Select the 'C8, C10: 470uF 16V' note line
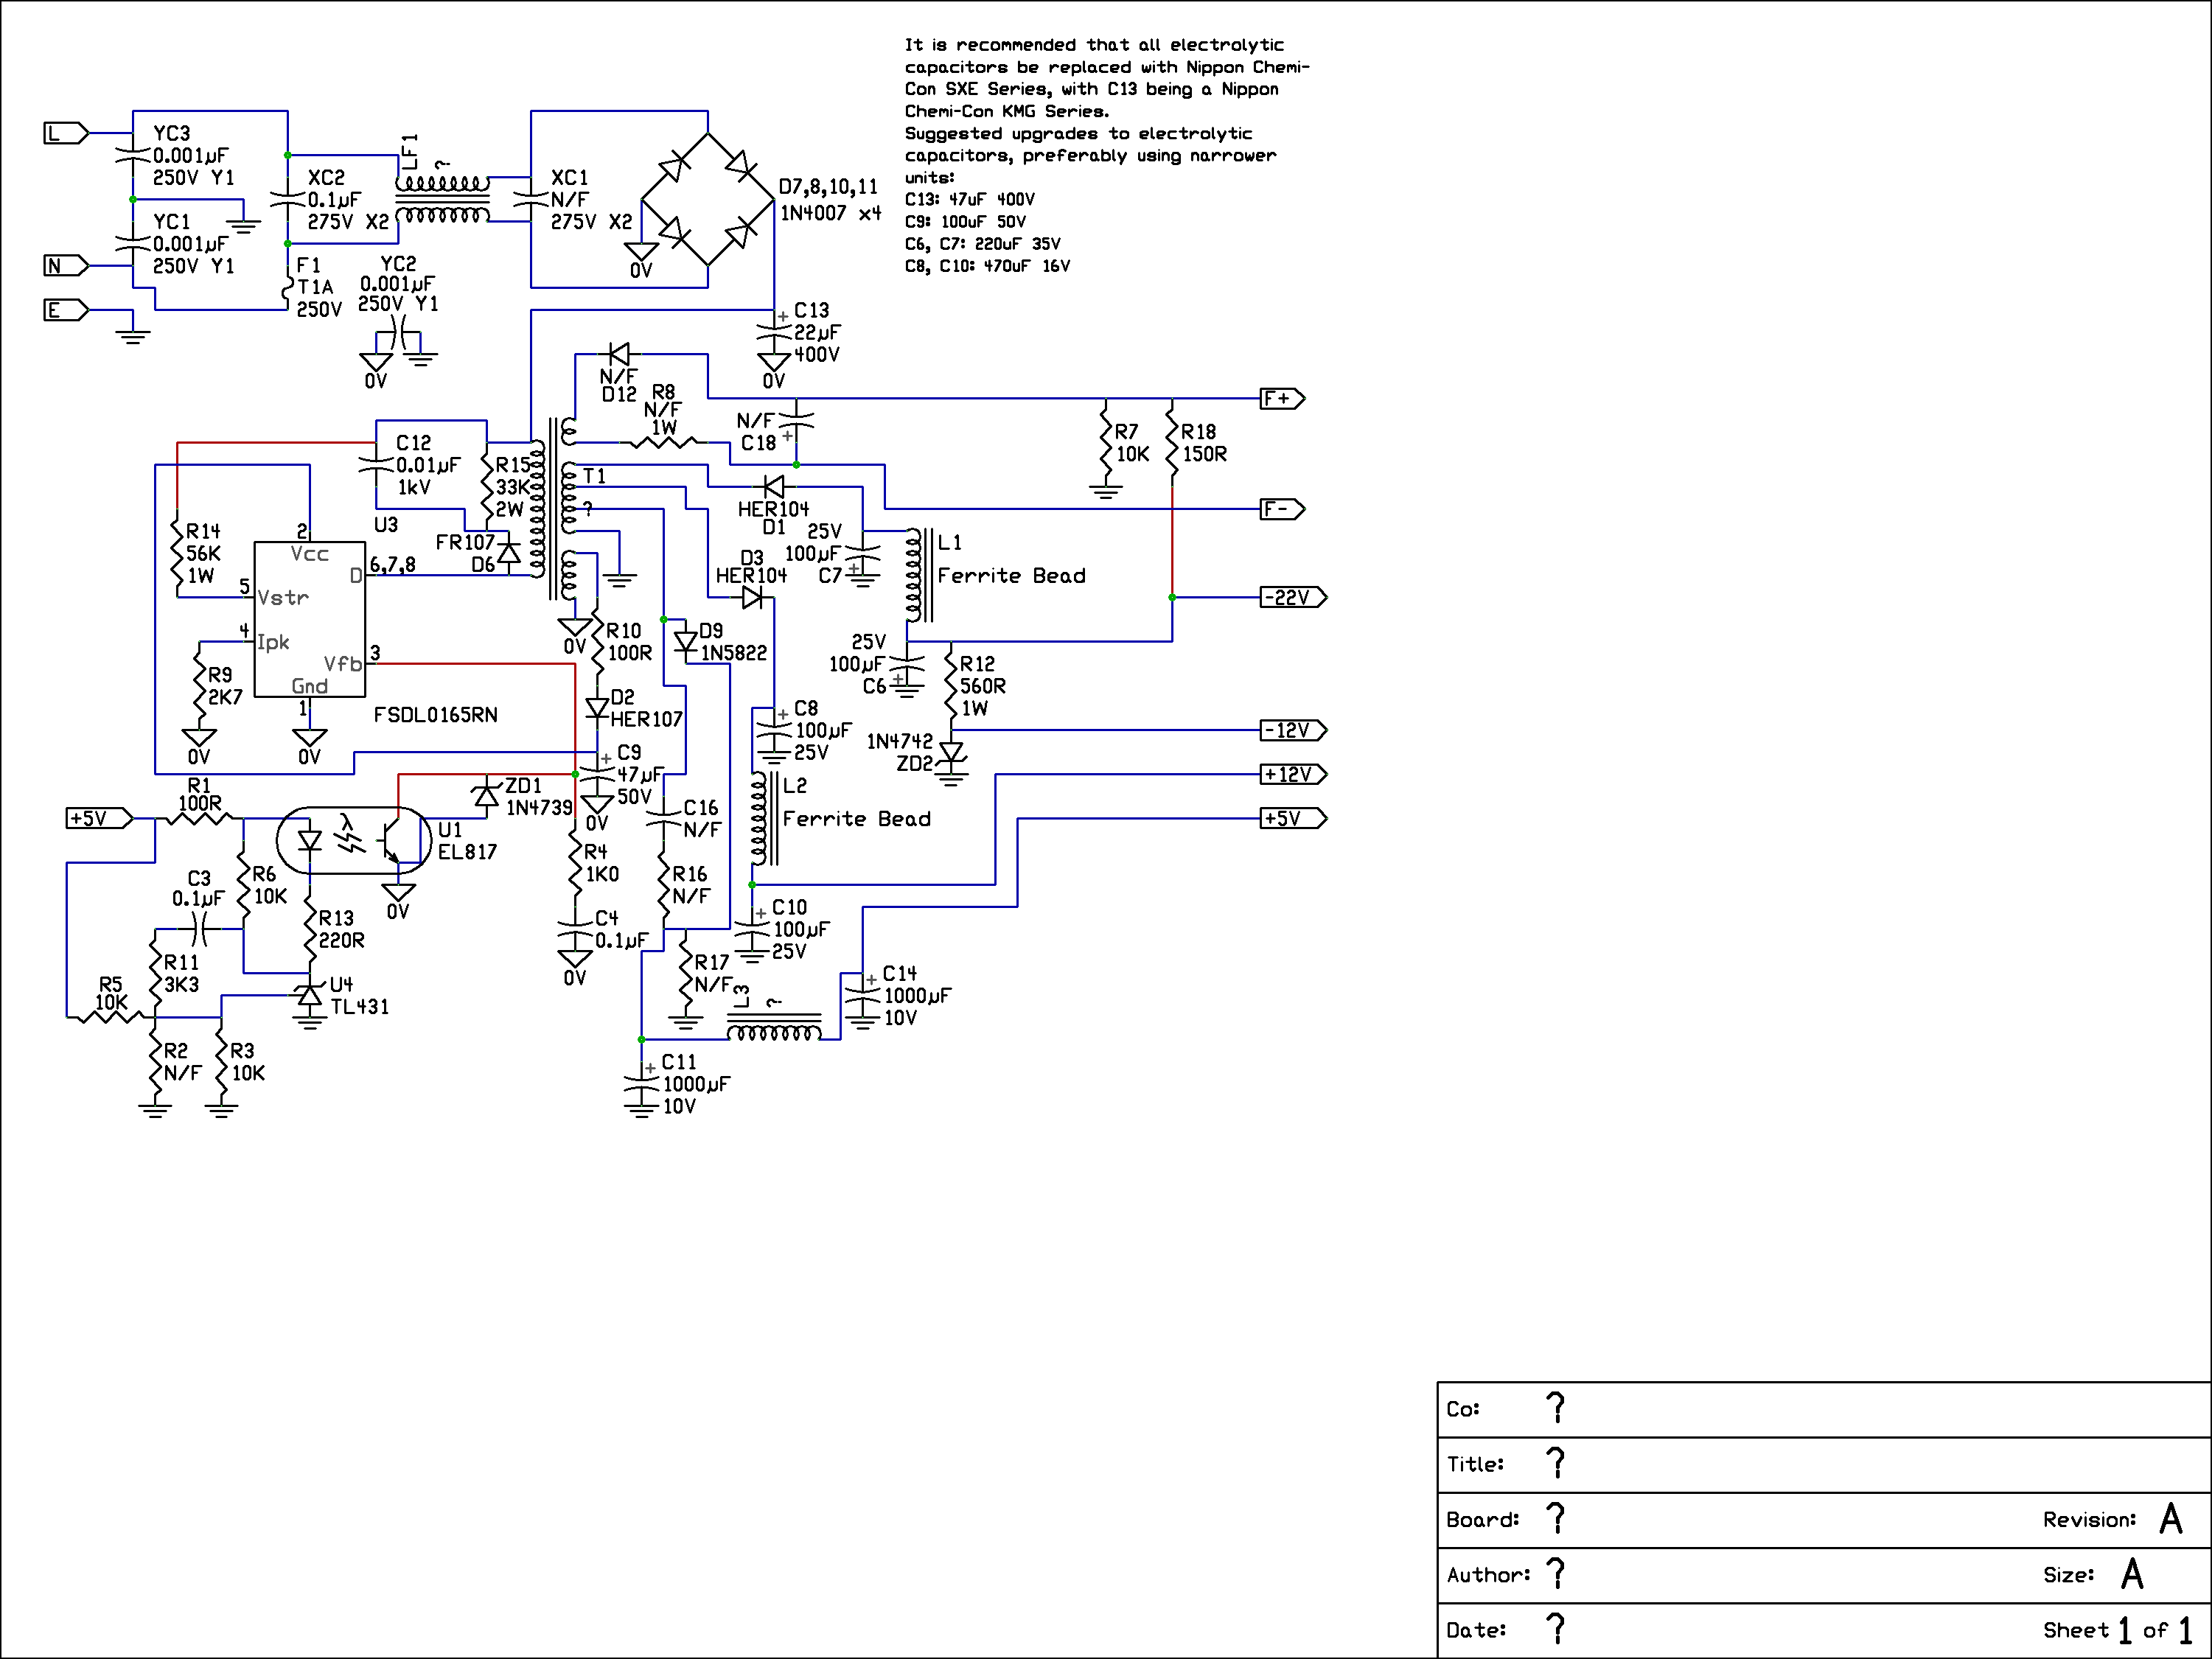The height and width of the screenshot is (1659, 2212). tap(987, 266)
